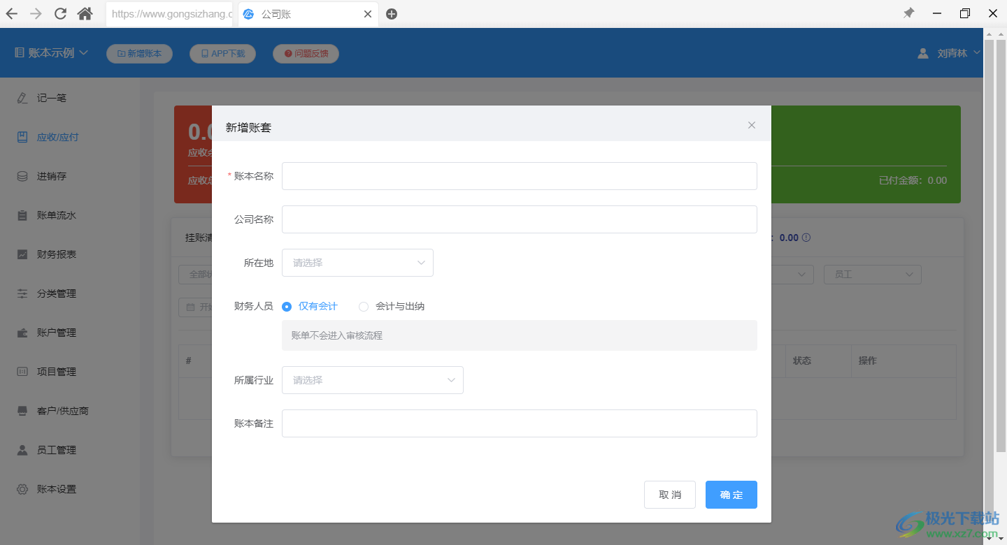Click the 账本名称 input field
The width and height of the screenshot is (1007, 545).
[x=520, y=176]
